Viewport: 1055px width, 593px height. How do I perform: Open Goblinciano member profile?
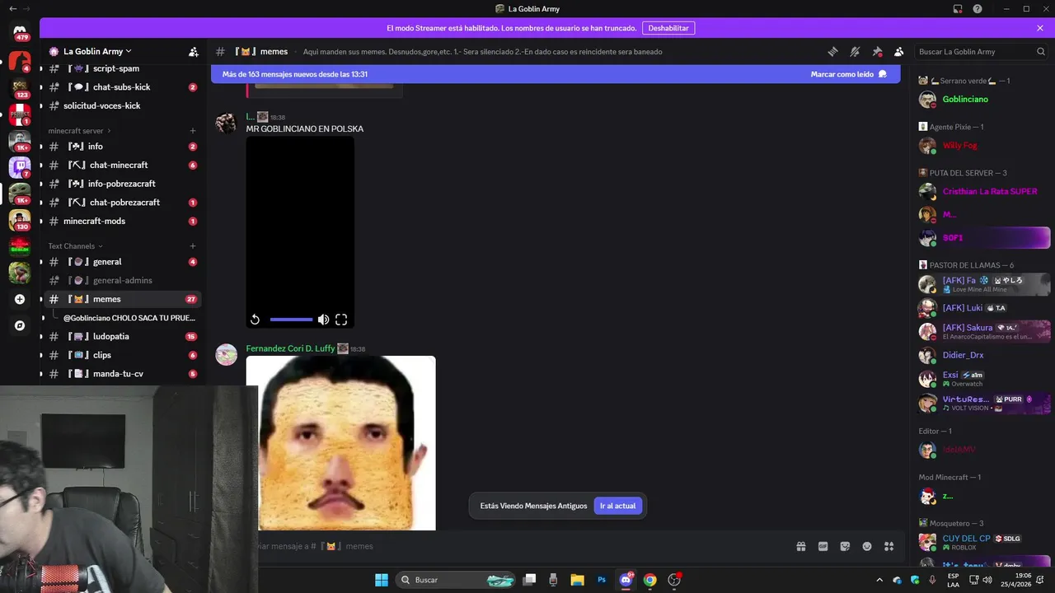(x=984, y=100)
